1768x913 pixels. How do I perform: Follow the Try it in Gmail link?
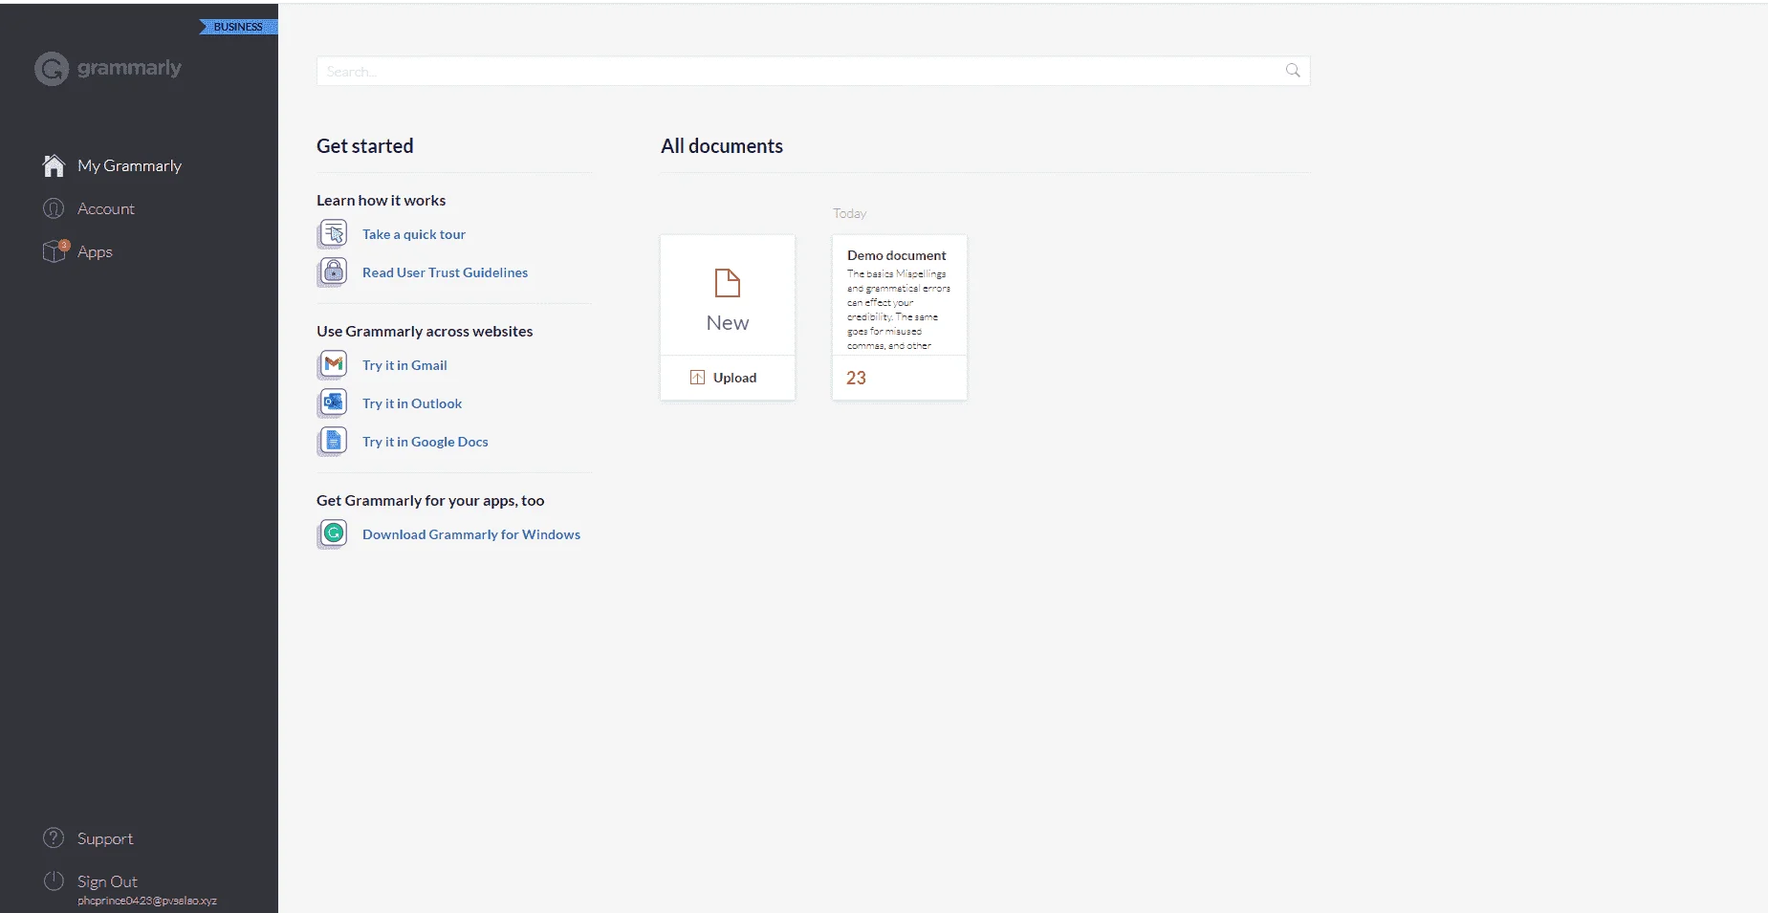click(x=404, y=365)
